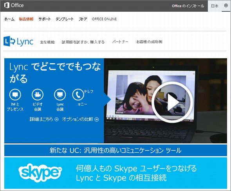Click the 新たな UC banner

tap(115, 150)
